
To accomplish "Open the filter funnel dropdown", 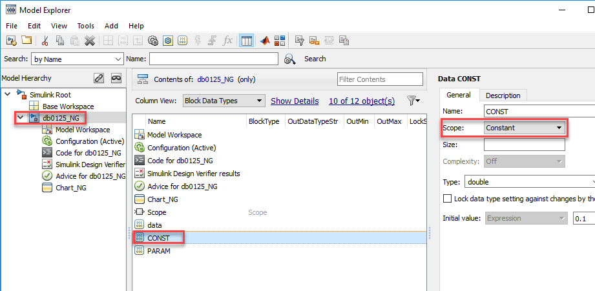I will (413, 101).
